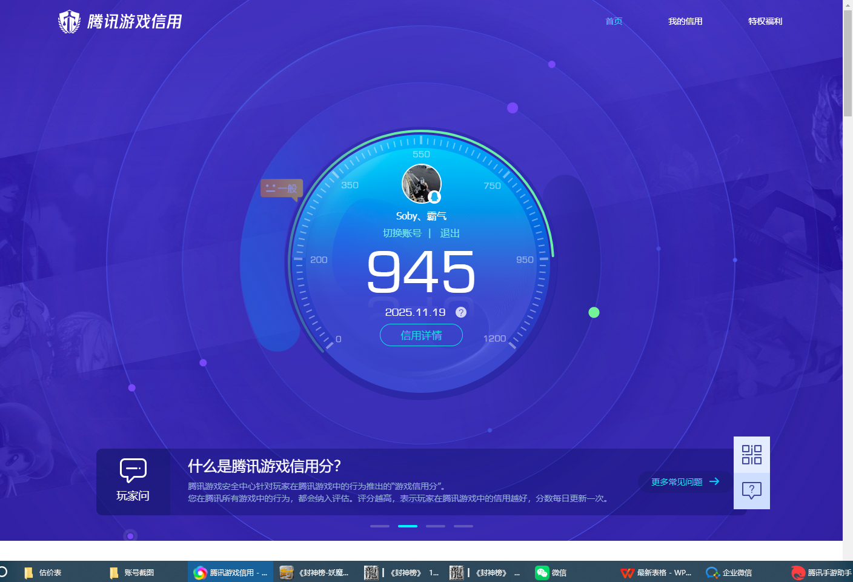The image size is (853, 582).
Task: Open the QR code panel on the right
Action: [x=751, y=453]
